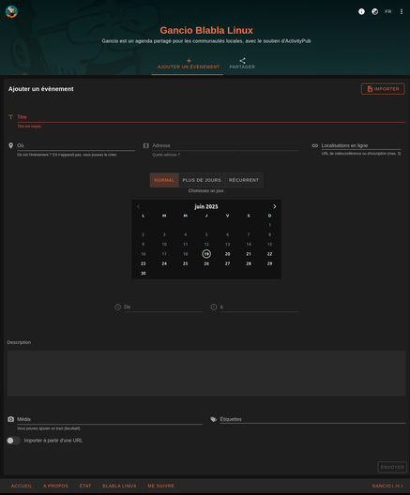Click the title T icon

click(x=10, y=117)
